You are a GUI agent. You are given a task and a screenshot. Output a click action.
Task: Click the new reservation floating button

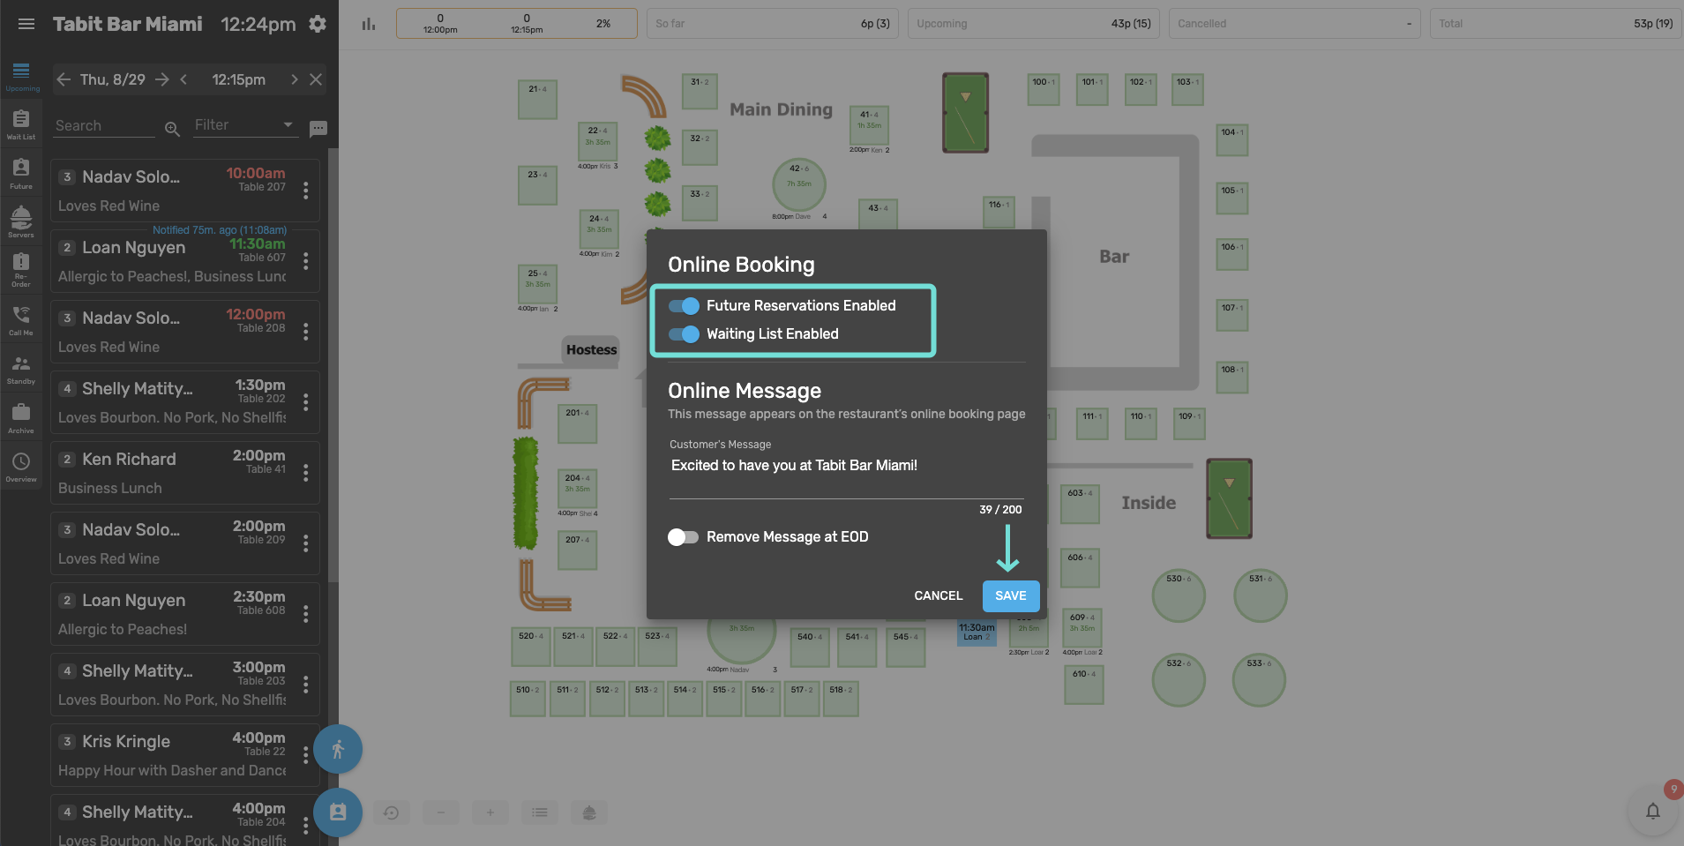click(338, 812)
